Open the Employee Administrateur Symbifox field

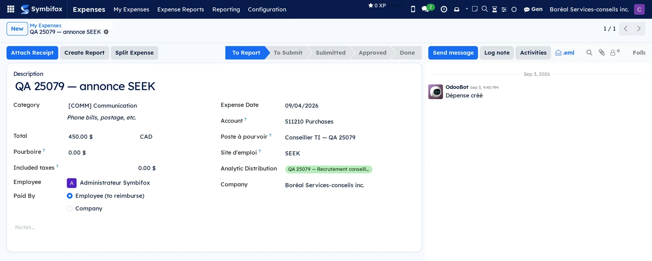pos(137,183)
